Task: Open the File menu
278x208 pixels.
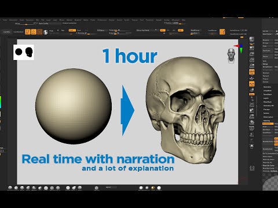Action: pyautogui.click(x=43, y=20)
